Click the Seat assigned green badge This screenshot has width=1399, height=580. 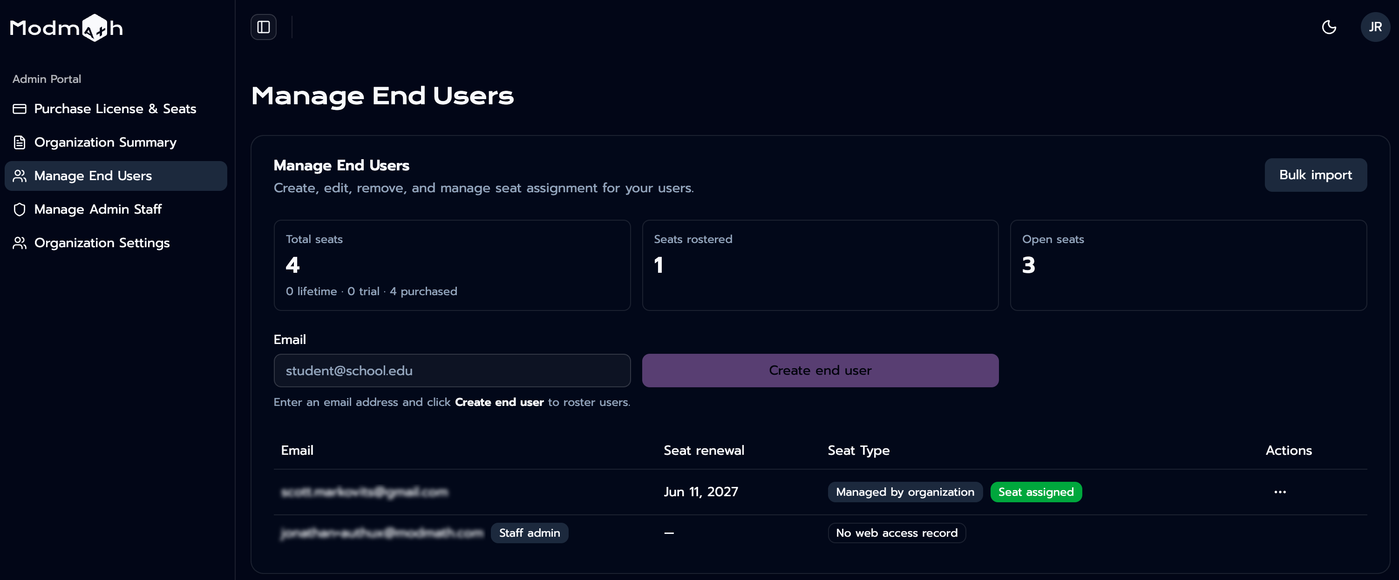pyautogui.click(x=1036, y=492)
